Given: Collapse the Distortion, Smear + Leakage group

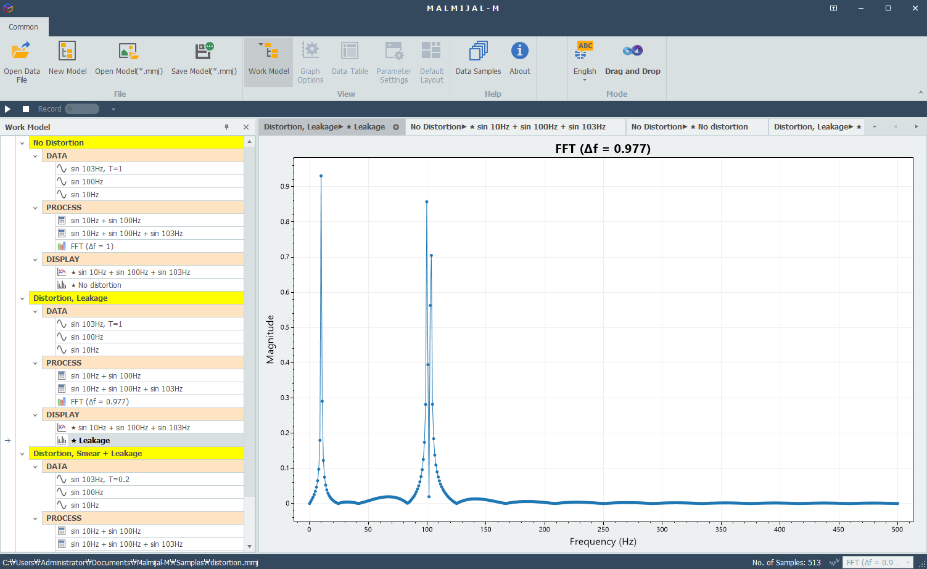Looking at the screenshot, I should click(22, 454).
